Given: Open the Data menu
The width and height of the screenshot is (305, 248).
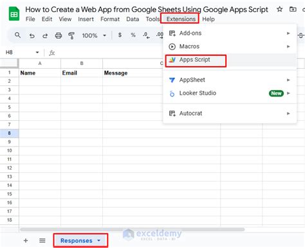Looking at the screenshot, I should tap(133, 19).
